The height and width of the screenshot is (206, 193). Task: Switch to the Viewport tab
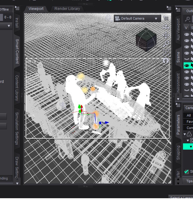[x=36, y=9]
